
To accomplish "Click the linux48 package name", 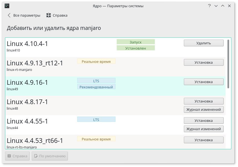I will tap(12, 108).
